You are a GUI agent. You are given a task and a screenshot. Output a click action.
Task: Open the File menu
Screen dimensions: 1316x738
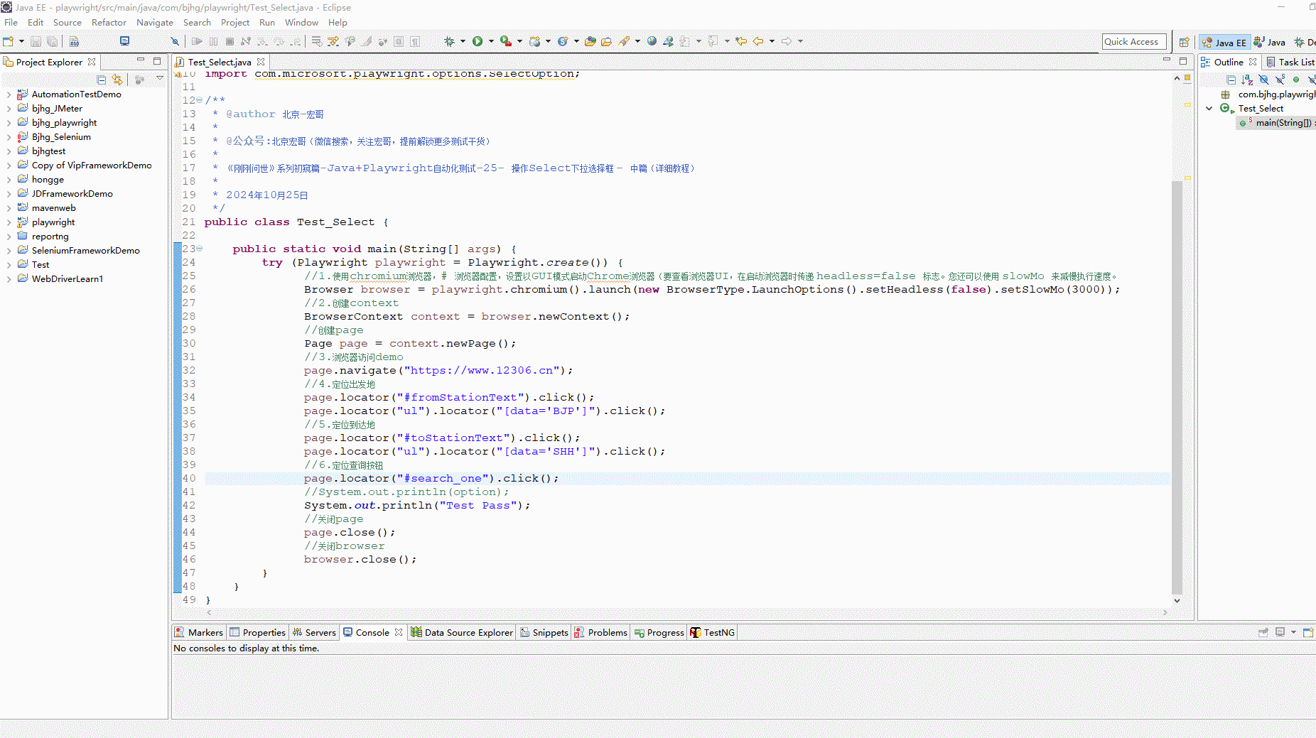(x=11, y=22)
